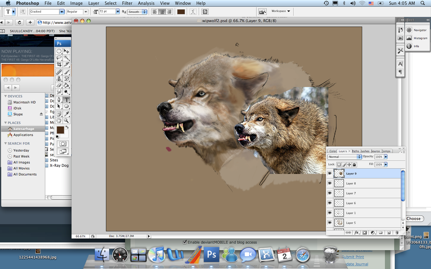Viewport: 431px width, 269px height.
Task: Toggle Enable deviantMOBILE and blog access checkbox
Action: 185,242
